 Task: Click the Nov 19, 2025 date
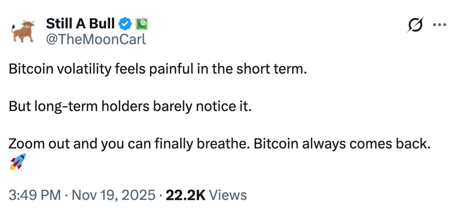(114, 195)
